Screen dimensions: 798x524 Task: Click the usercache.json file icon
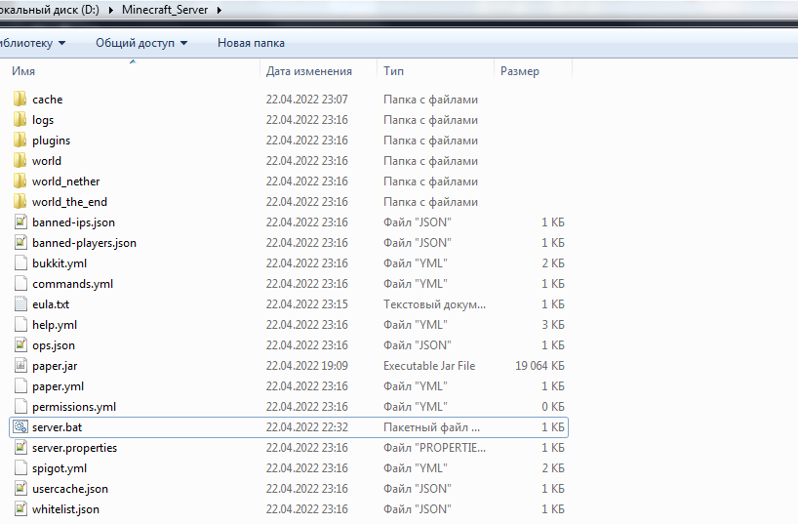[x=20, y=488]
